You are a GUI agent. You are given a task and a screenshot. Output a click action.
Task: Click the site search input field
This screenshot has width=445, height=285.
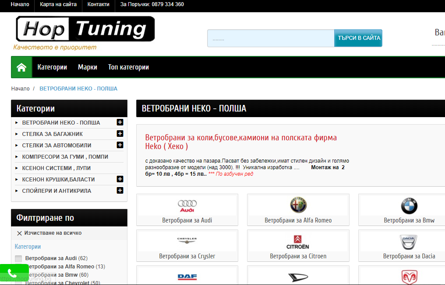click(271, 38)
